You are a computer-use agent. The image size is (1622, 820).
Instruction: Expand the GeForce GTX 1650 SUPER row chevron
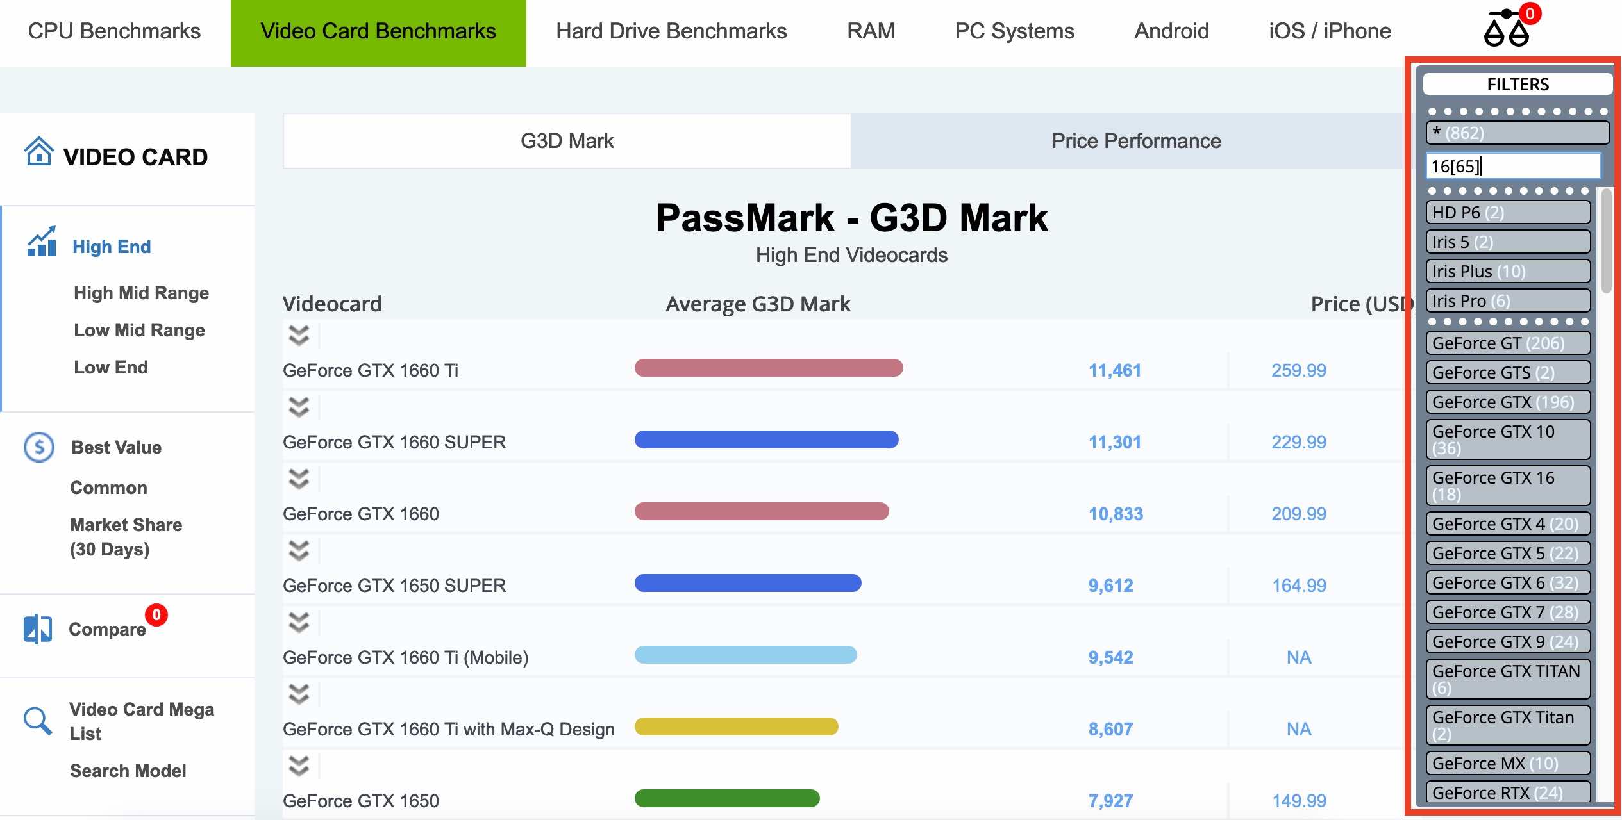(x=299, y=550)
